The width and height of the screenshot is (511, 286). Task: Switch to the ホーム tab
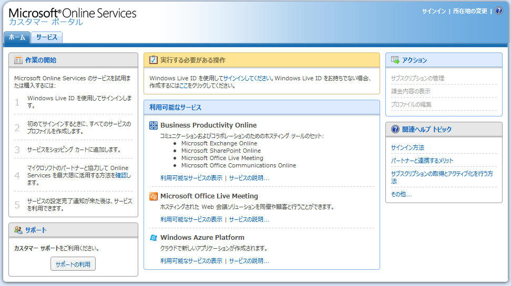click(17, 37)
